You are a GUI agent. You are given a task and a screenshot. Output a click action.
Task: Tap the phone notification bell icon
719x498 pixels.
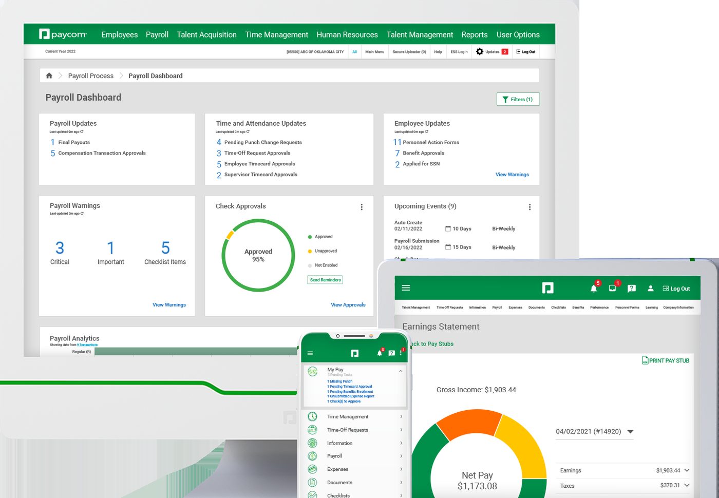(x=380, y=353)
